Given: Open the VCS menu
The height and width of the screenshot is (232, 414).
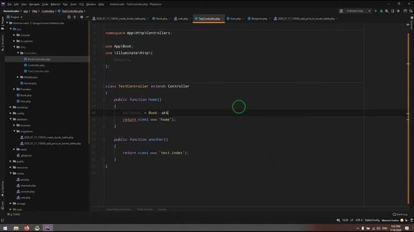Looking at the screenshot, I should point(82,5).
